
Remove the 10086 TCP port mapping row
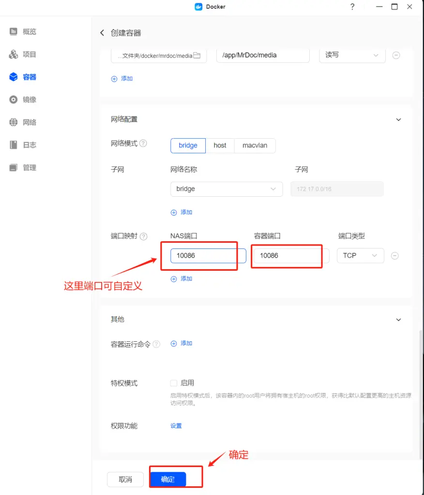[x=394, y=256]
